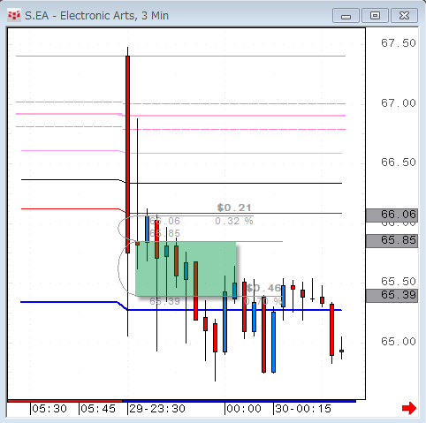This screenshot has width=426, height=423.
Task: Minimize the Electronic Arts chart window
Action: click(x=346, y=16)
